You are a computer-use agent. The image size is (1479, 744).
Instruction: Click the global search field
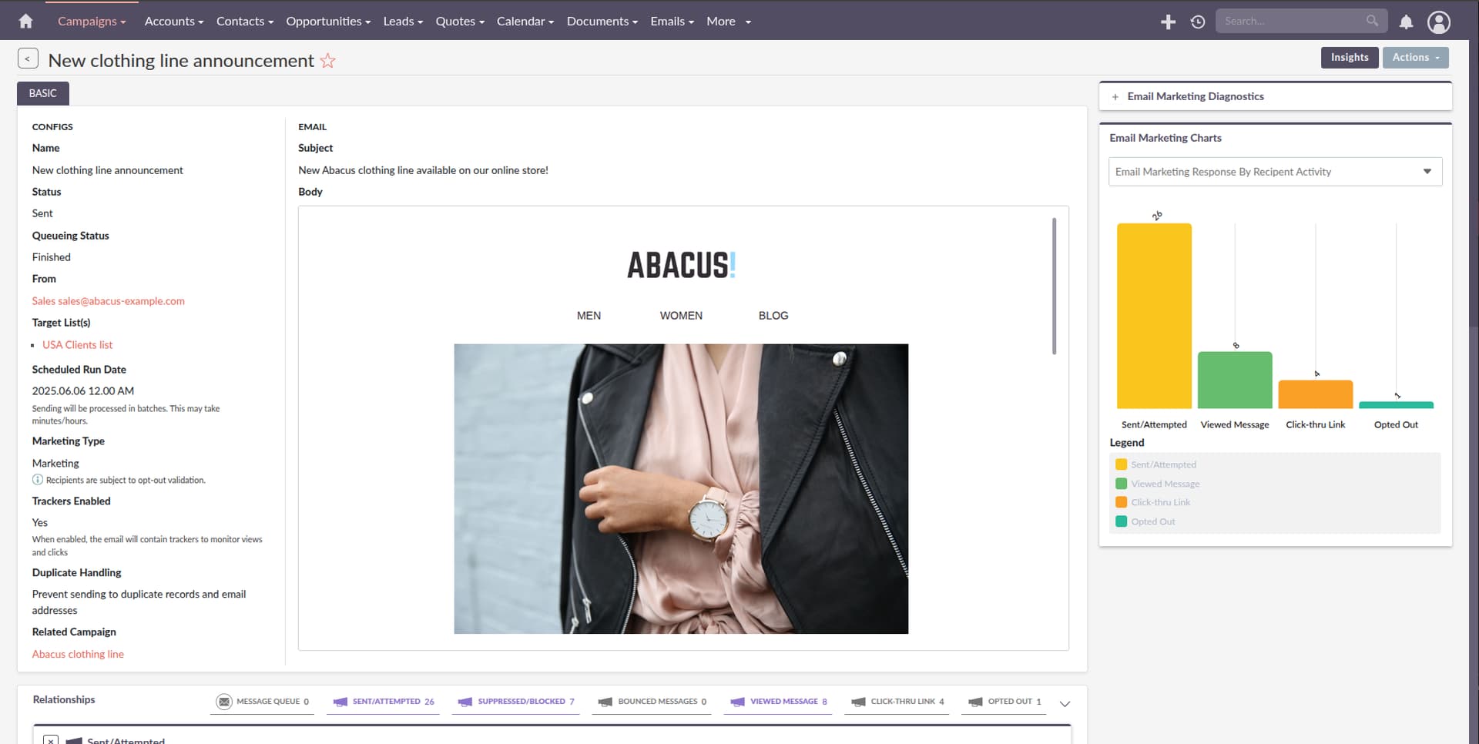[1292, 21]
